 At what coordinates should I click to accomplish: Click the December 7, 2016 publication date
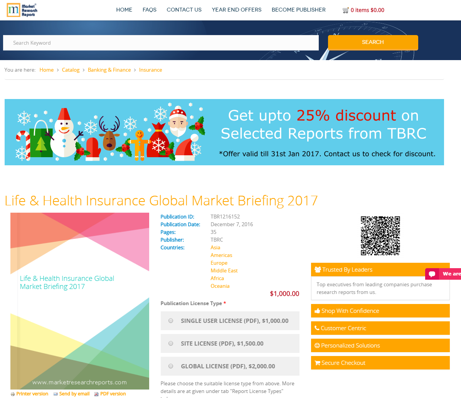(x=231, y=224)
